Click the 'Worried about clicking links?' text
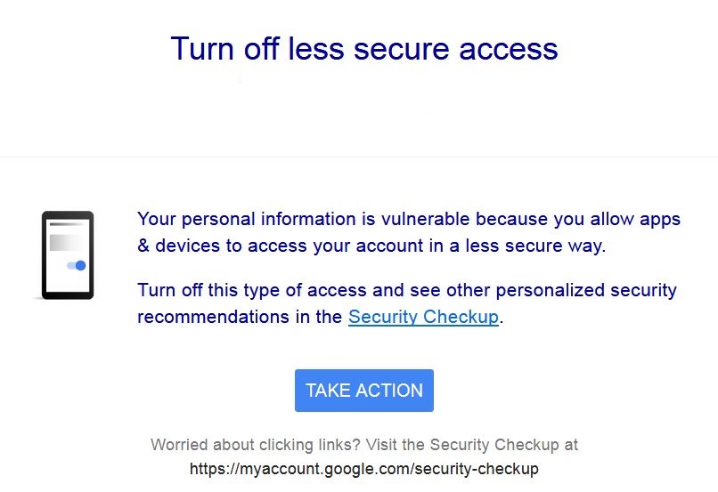Viewport: 718px width, 492px height. [x=256, y=445]
